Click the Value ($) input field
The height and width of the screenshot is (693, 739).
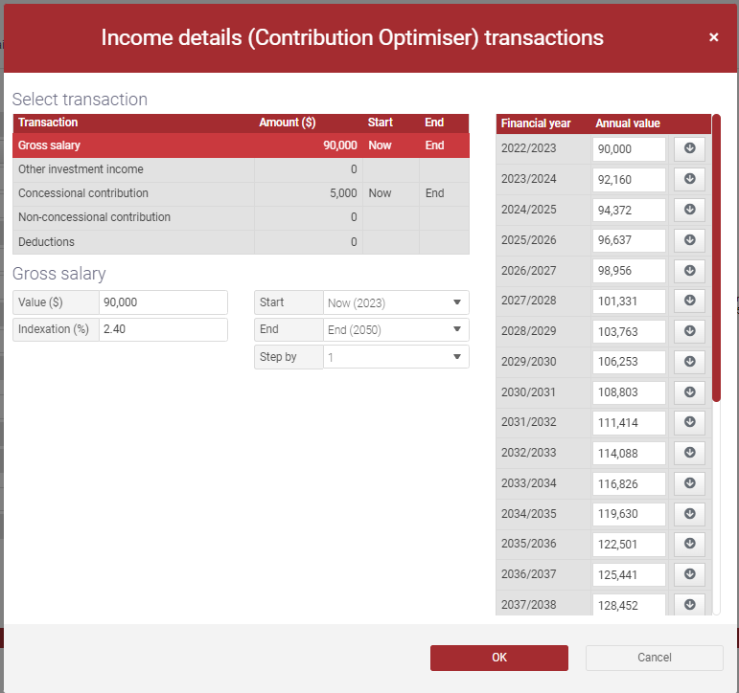163,302
